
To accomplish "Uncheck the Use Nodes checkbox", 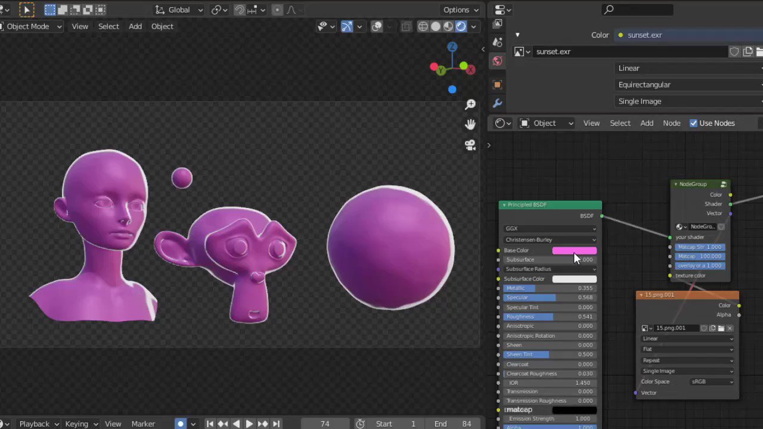I will click(694, 123).
